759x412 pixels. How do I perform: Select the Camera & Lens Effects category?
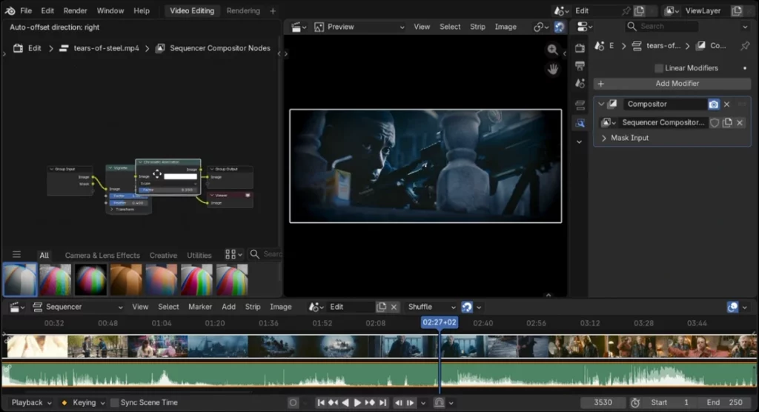pyautogui.click(x=102, y=256)
